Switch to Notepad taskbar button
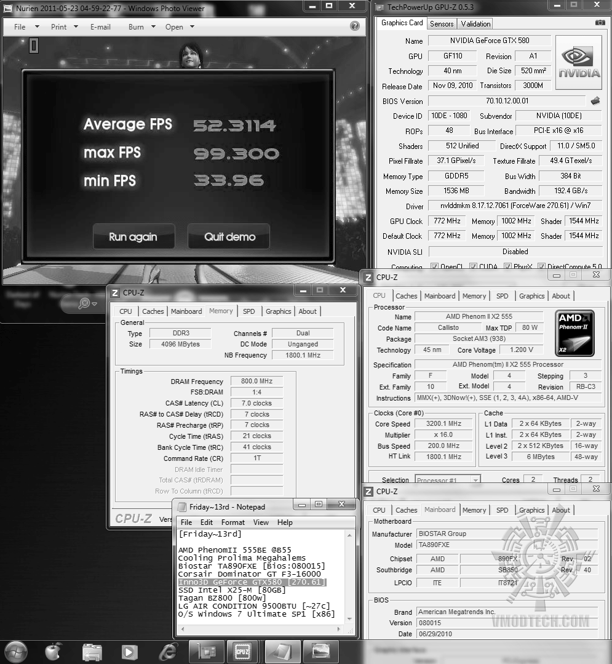 pyautogui.click(x=282, y=652)
